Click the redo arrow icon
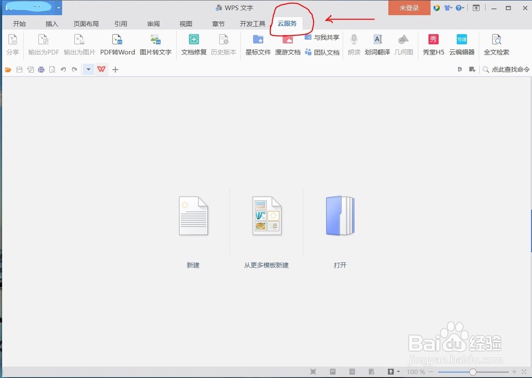 click(x=74, y=70)
